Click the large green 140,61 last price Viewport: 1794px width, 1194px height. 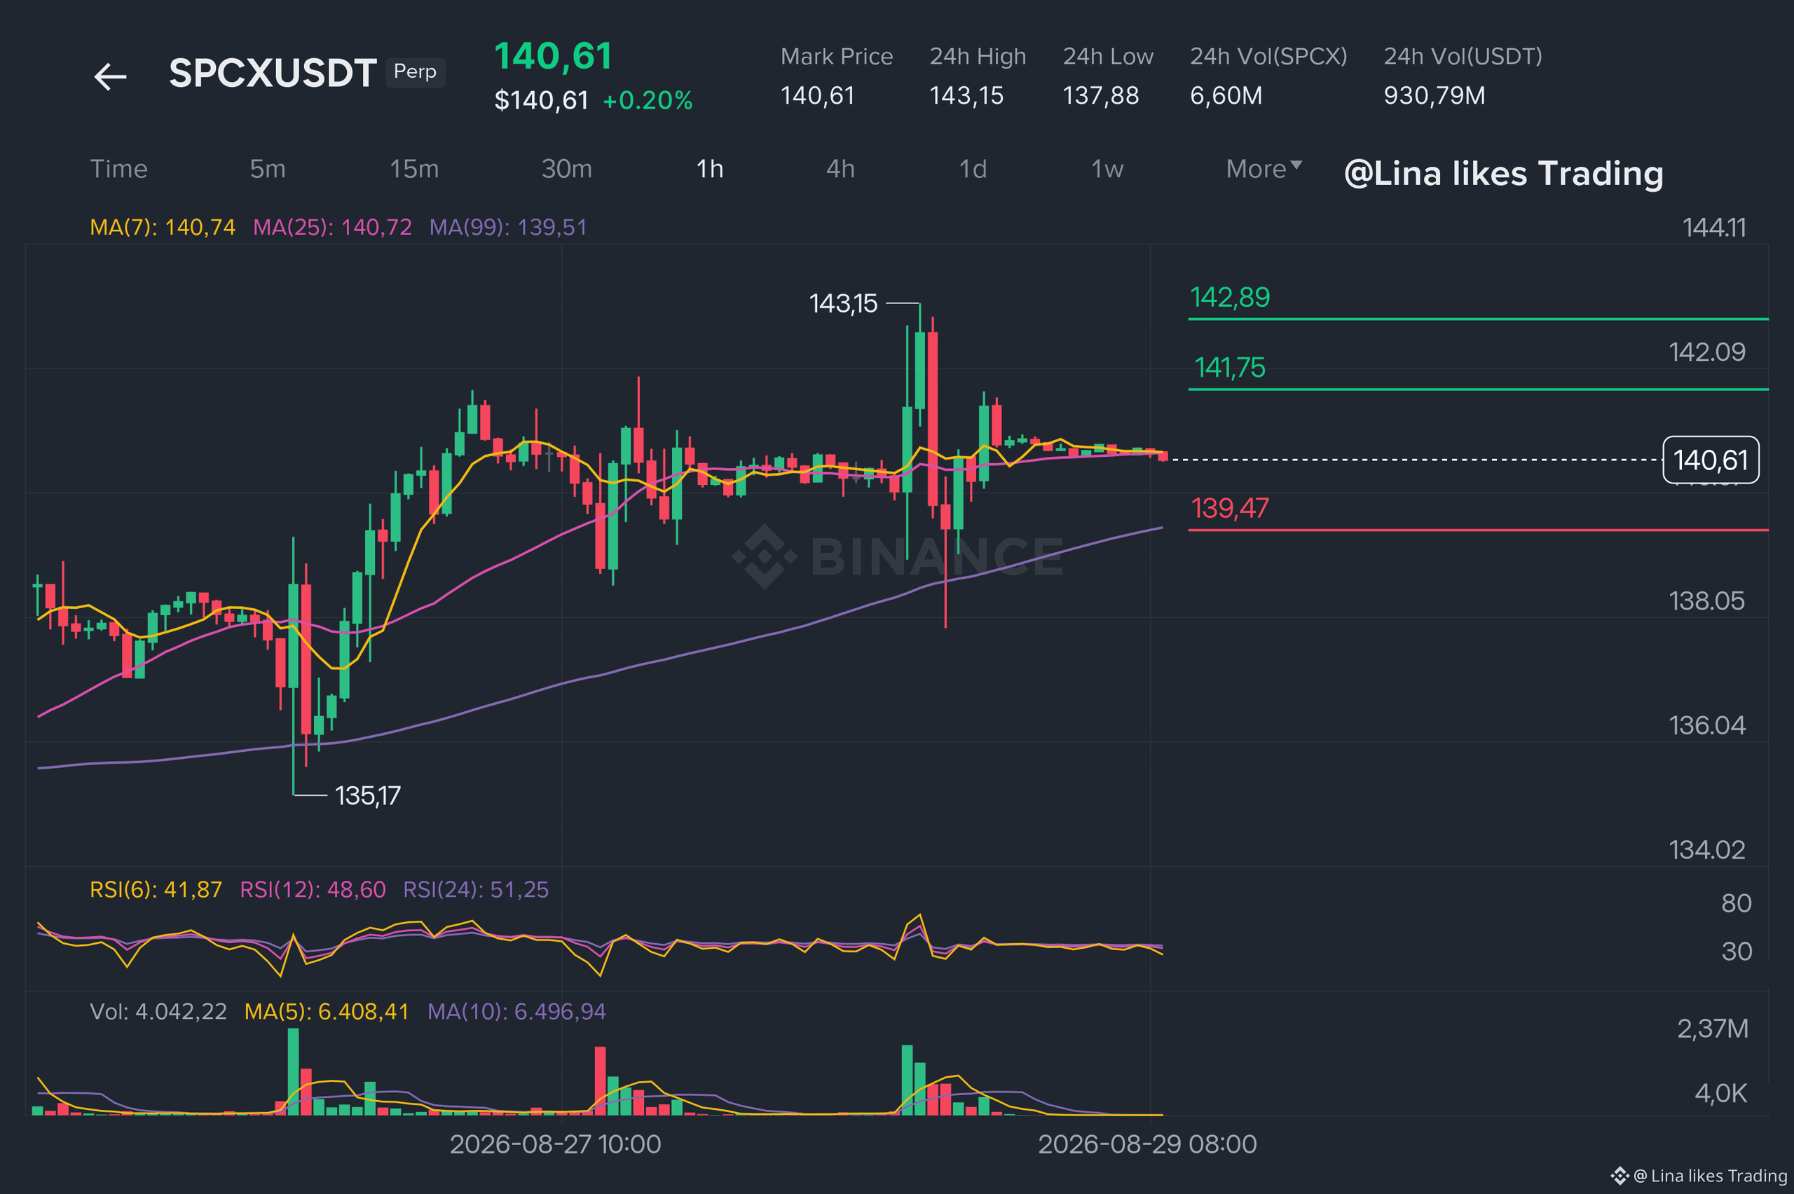point(553,56)
